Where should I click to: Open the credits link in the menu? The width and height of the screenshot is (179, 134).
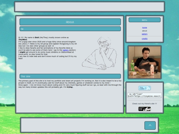[x=145, y=39]
